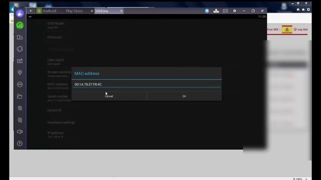Click the Android clock showing 11:20
Image resolution: width=321 pixels, height=180 pixels.
[x=262, y=16]
